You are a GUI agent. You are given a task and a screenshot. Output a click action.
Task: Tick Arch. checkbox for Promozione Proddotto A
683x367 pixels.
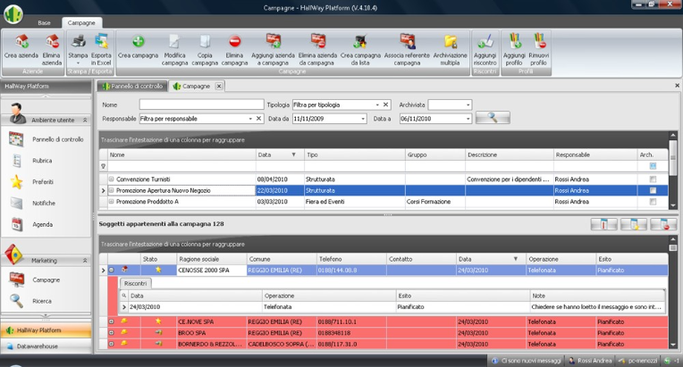653,202
